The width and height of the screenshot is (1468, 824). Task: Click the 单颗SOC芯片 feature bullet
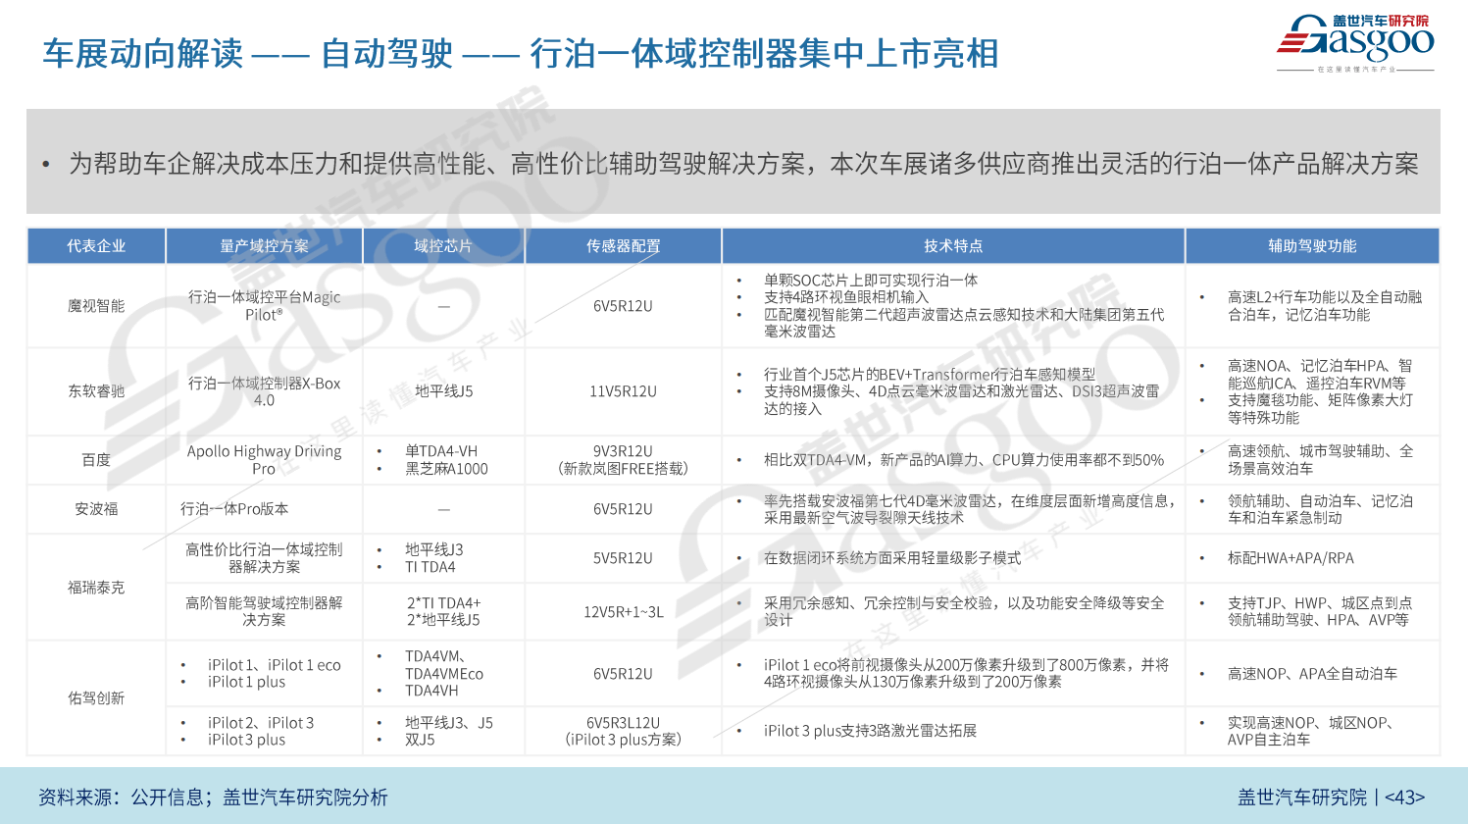[x=871, y=281]
